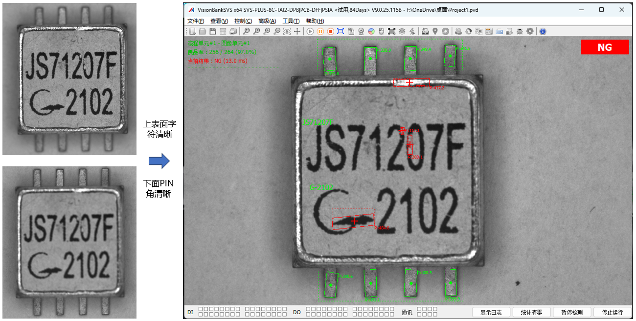Viewport: 636px width, 321px height.
Task: Open the 控制(C) menu
Action: click(243, 21)
